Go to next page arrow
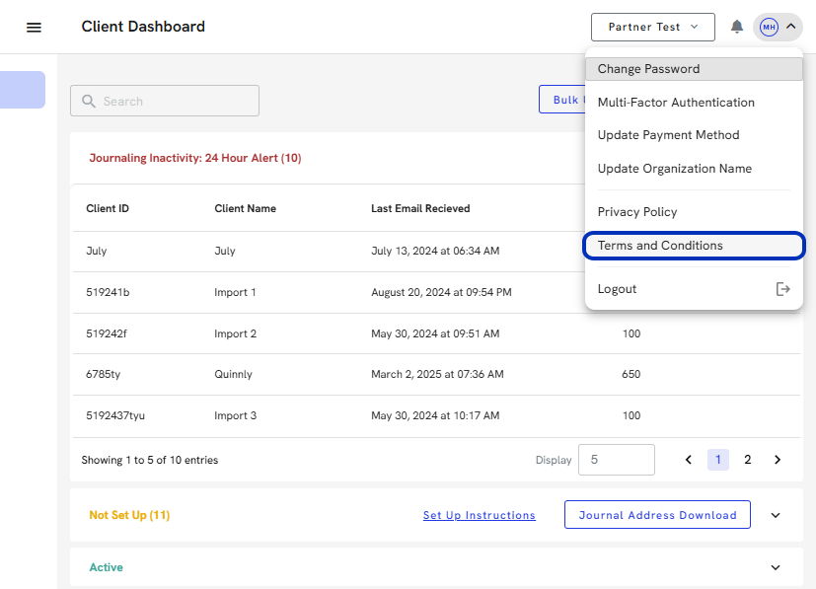Viewport: 816px width, 589px height. tap(778, 460)
